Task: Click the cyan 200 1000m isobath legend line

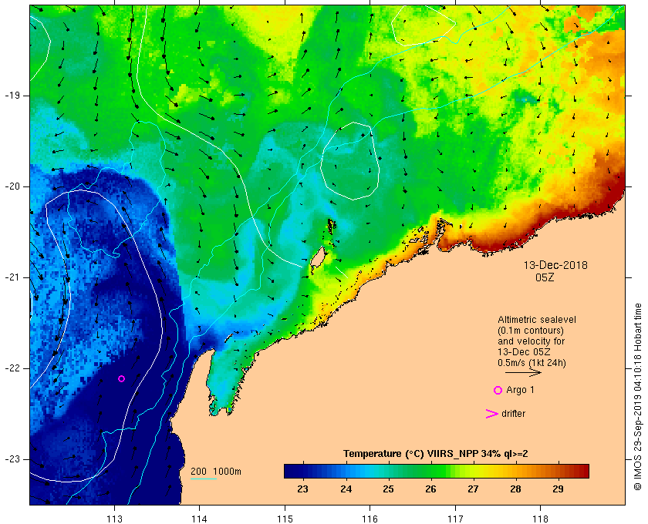Action: [x=204, y=479]
